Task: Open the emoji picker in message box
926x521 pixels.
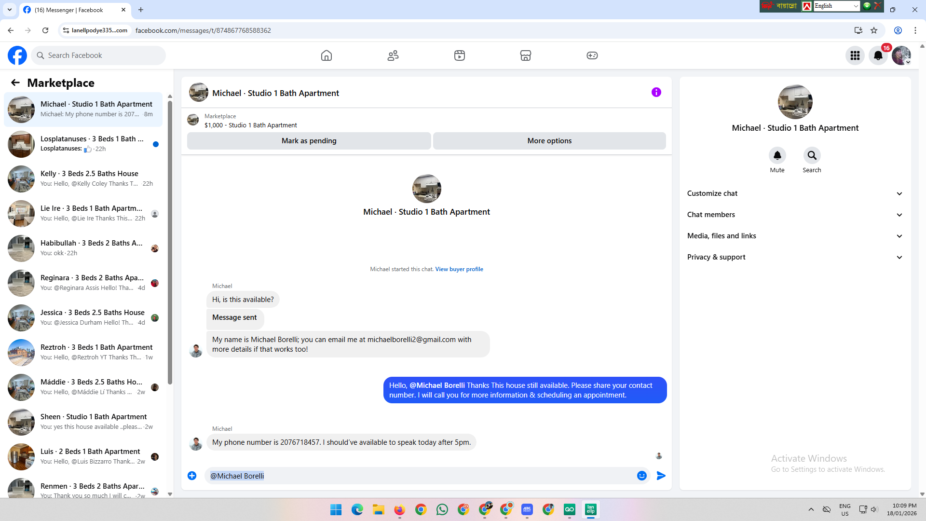Action: [641, 476]
